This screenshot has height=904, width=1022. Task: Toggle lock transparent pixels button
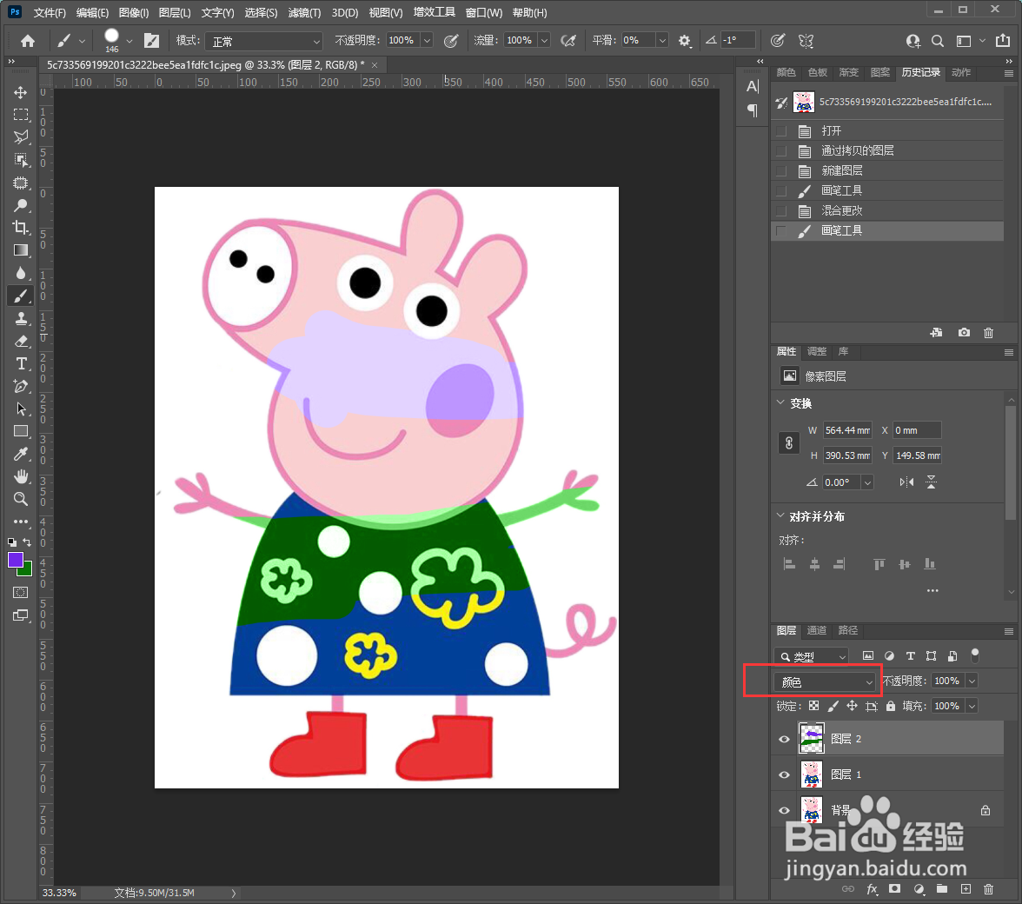[814, 706]
